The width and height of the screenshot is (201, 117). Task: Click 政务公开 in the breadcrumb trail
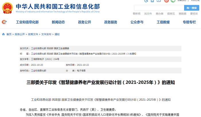coord(20,34)
